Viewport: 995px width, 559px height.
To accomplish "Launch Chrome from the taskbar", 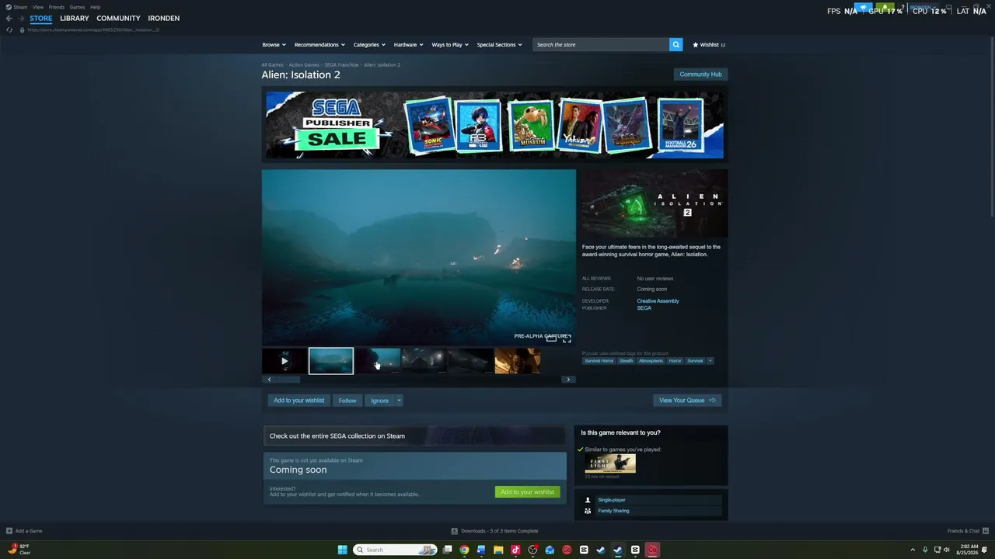I will (464, 550).
